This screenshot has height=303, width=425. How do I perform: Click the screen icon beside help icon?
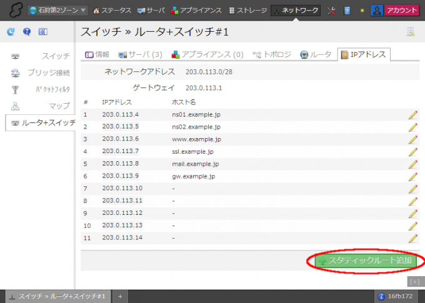pyautogui.click(x=42, y=32)
